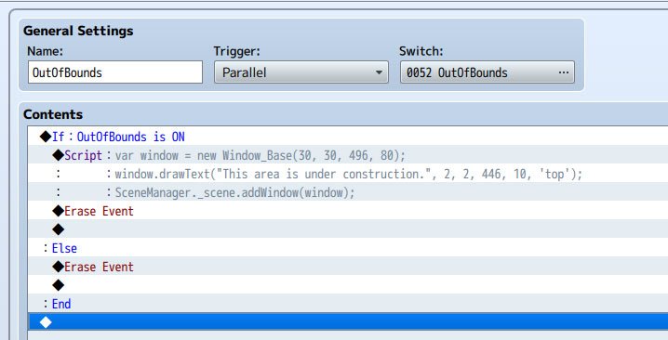Select empty command line above Else
Image resolution: width=668 pixels, height=340 pixels.
click(348, 229)
